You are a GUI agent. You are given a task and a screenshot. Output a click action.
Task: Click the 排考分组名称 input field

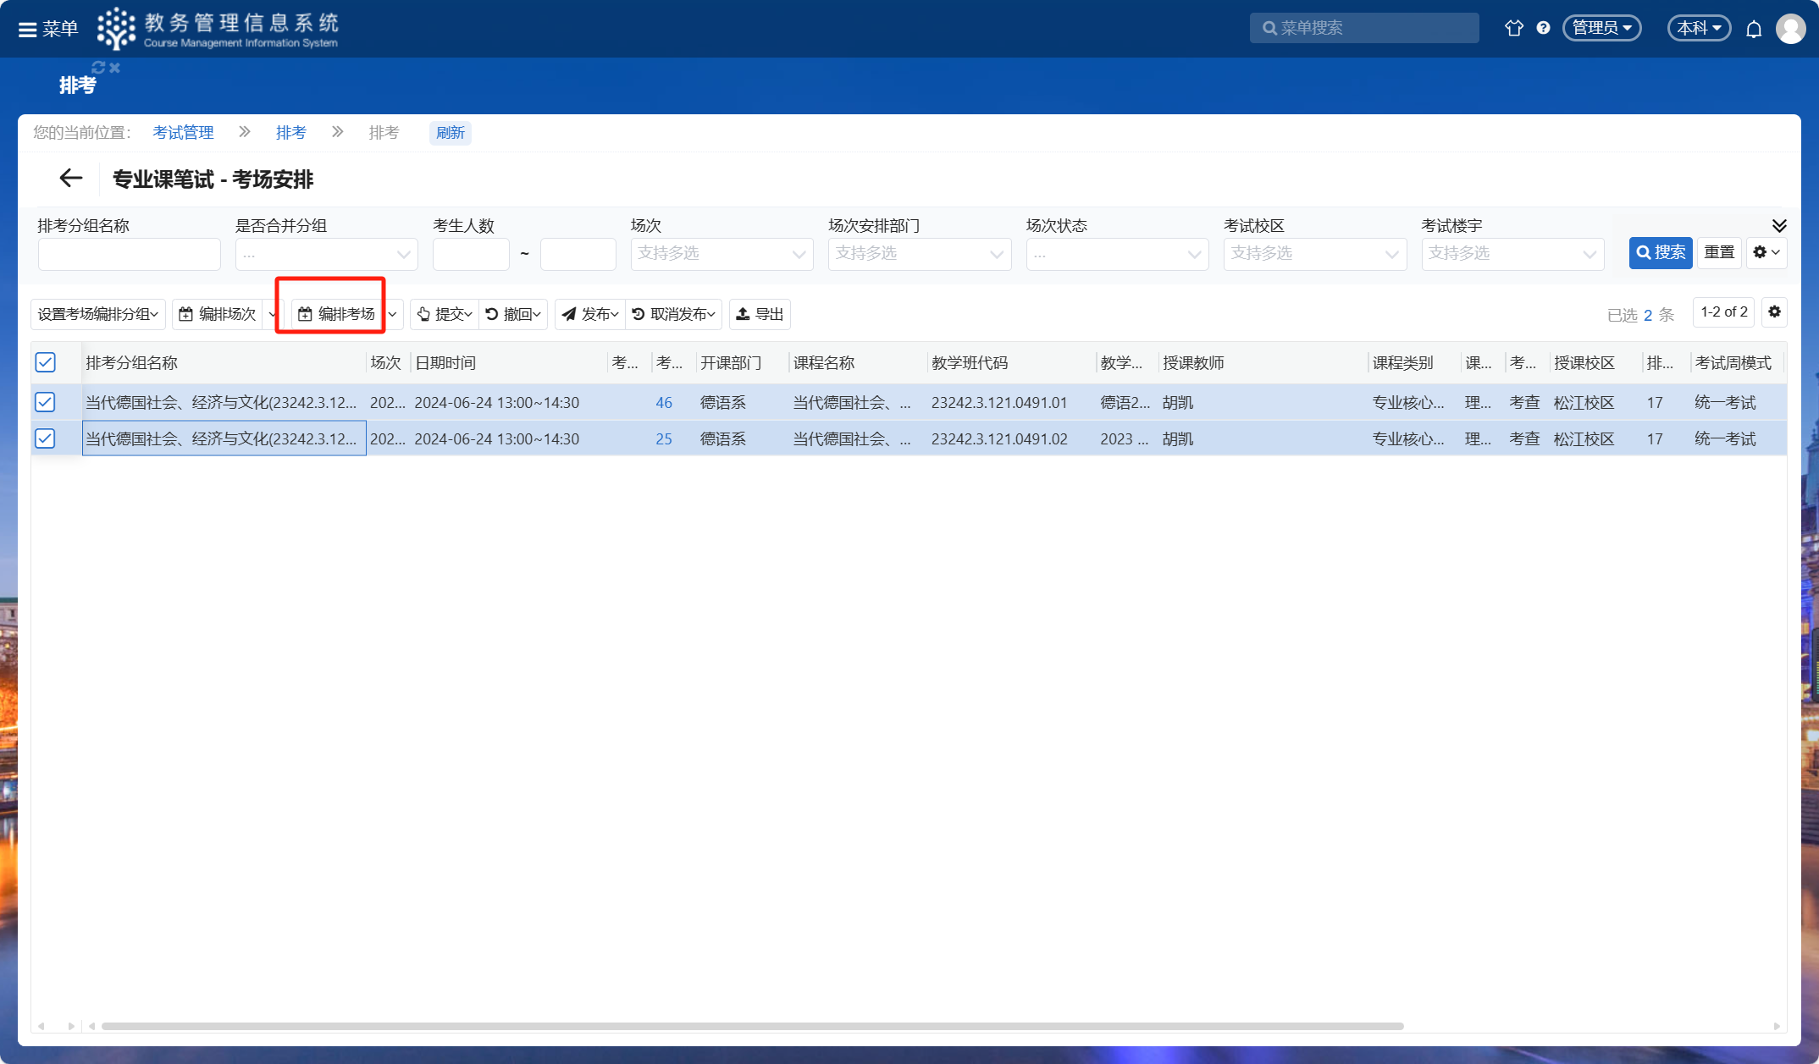[129, 254]
